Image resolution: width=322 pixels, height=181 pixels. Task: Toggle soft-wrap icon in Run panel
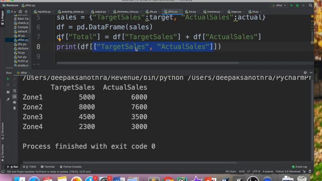15,90
